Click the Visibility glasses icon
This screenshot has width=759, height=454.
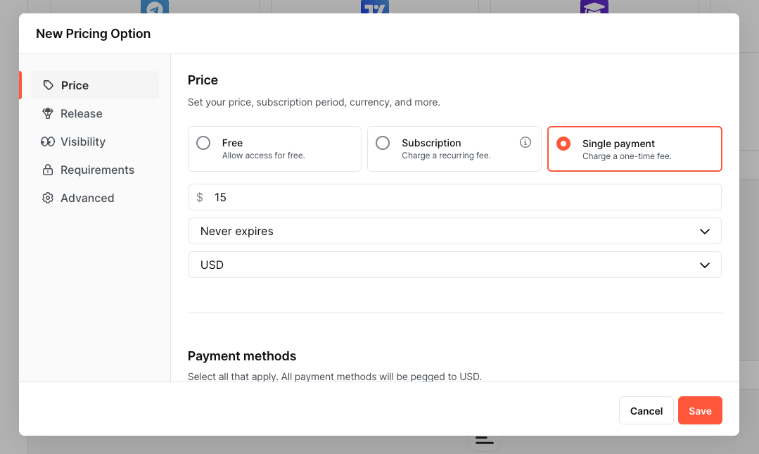tap(48, 141)
